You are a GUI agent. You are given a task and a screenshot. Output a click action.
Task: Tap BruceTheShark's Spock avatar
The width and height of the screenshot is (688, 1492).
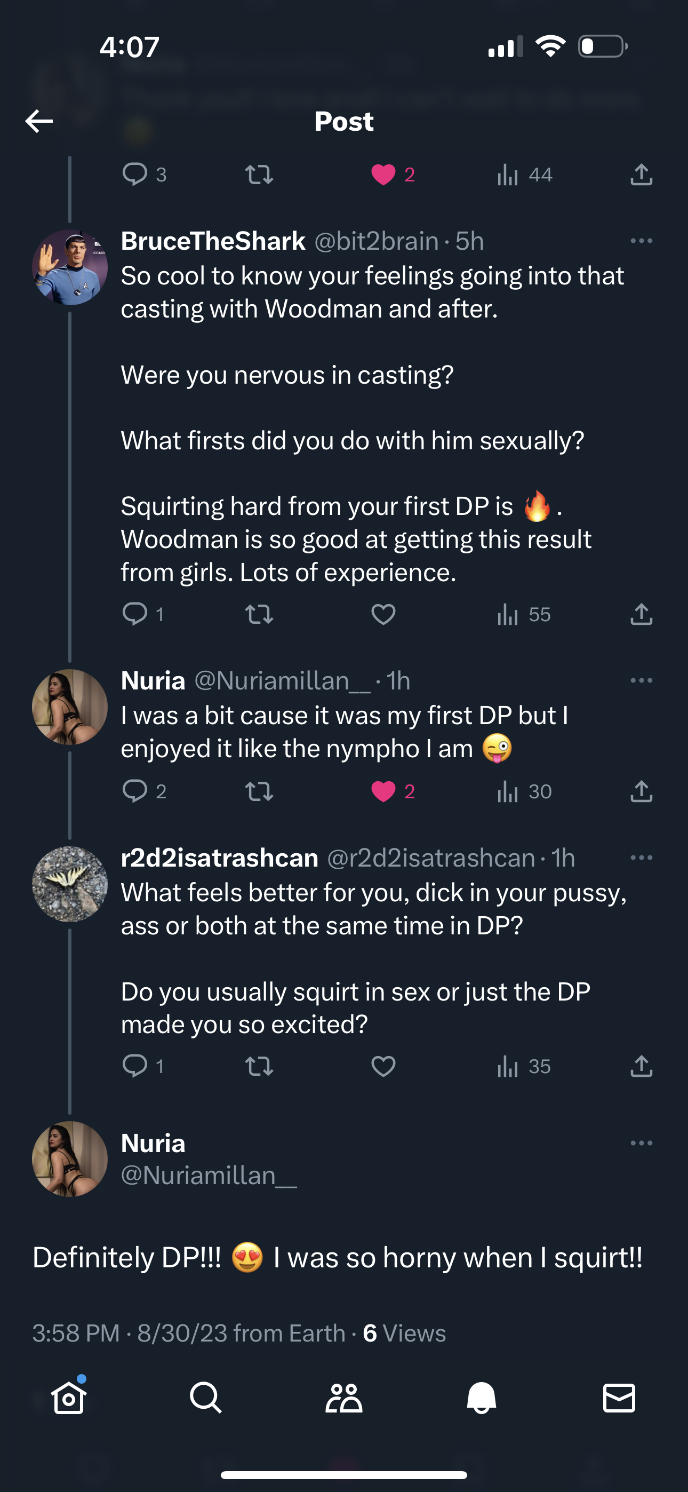click(x=69, y=267)
